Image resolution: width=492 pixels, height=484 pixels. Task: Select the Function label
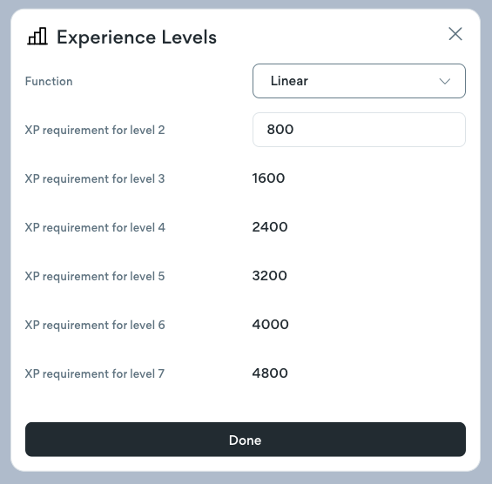49,81
